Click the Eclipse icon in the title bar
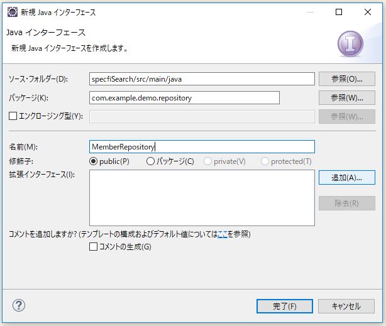 click(x=13, y=12)
